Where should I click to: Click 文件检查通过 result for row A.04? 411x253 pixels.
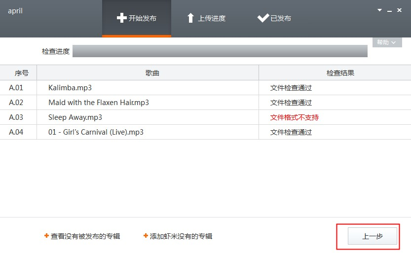(x=291, y=132)
